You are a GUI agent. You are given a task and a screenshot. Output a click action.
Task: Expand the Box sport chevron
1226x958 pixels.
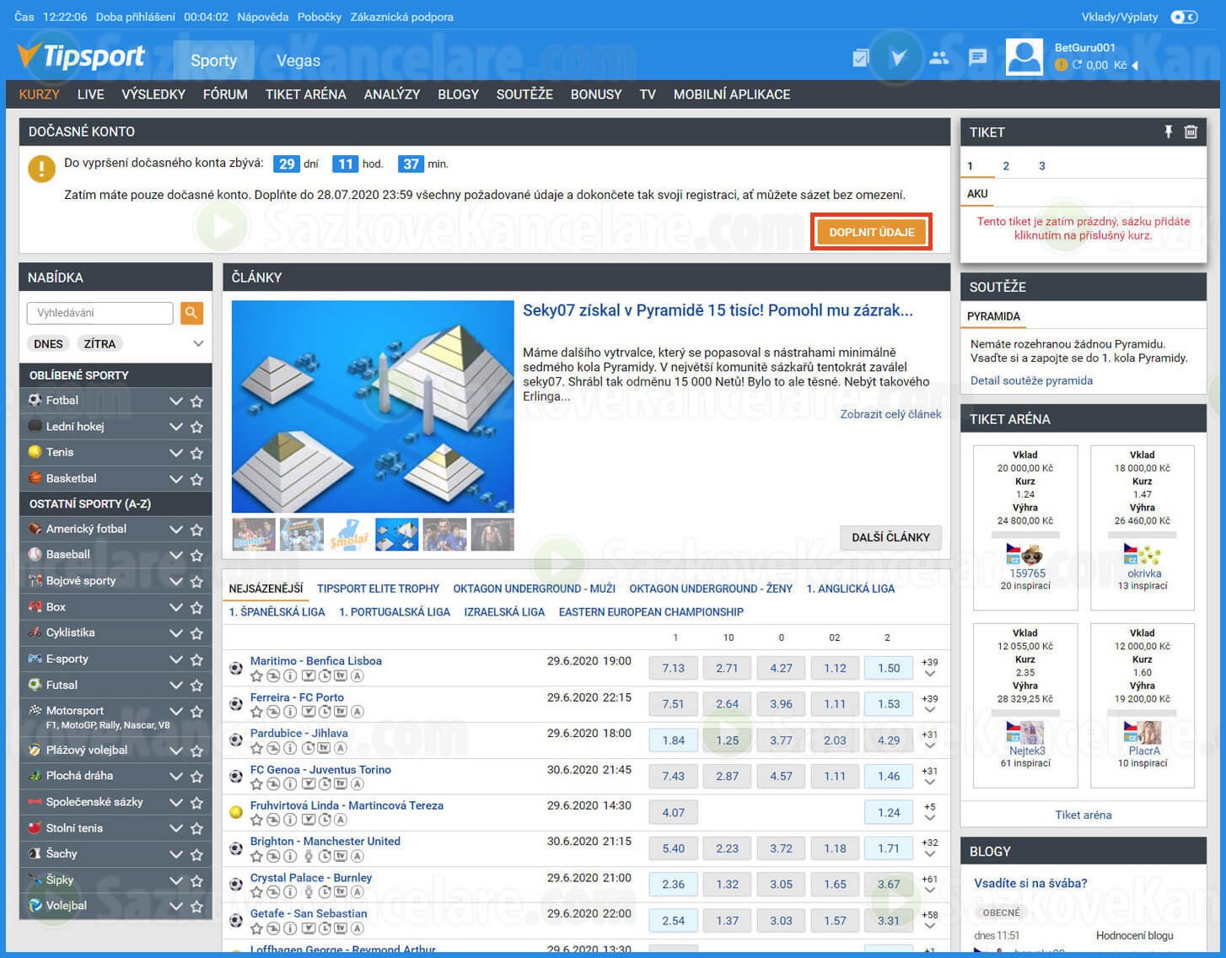pos(176,607)
